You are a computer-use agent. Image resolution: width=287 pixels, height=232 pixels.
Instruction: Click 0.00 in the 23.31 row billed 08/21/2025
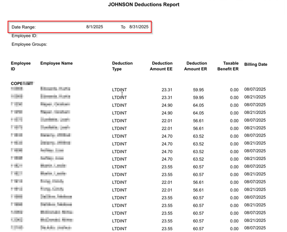(234, 97)
